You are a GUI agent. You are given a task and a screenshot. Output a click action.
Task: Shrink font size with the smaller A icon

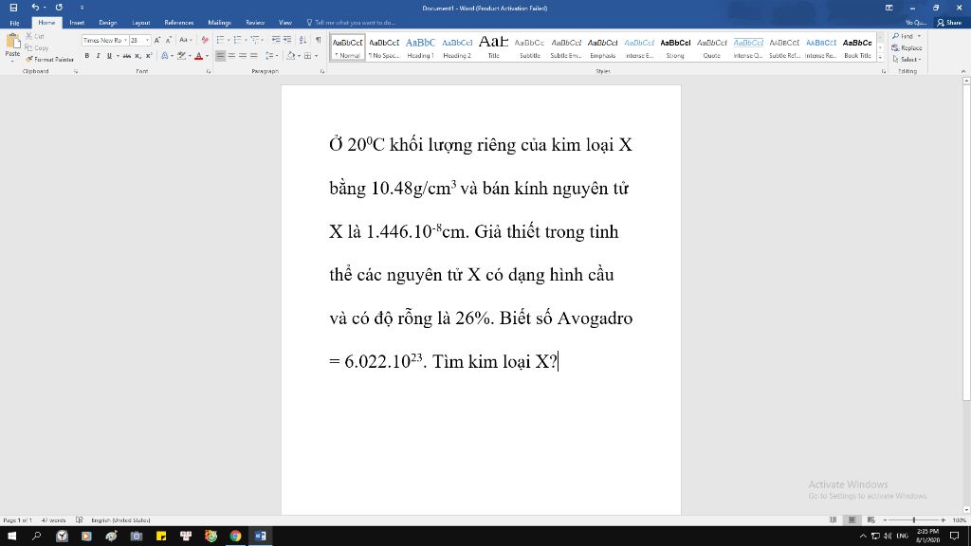169,40
